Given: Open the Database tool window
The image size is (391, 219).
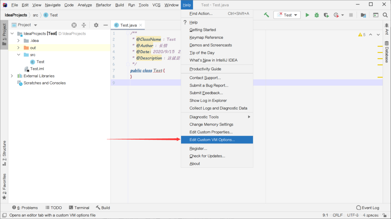Looking at the screenshot, I should coord(387,52).
